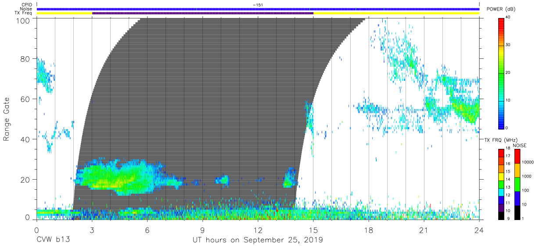Click the 'TX Freq' row label
539x249 pixels.
pos(24,13)
